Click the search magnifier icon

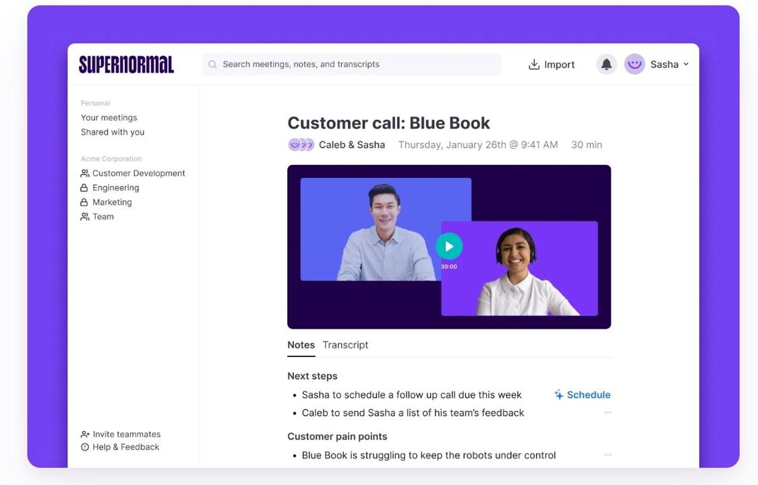point(212,64)
